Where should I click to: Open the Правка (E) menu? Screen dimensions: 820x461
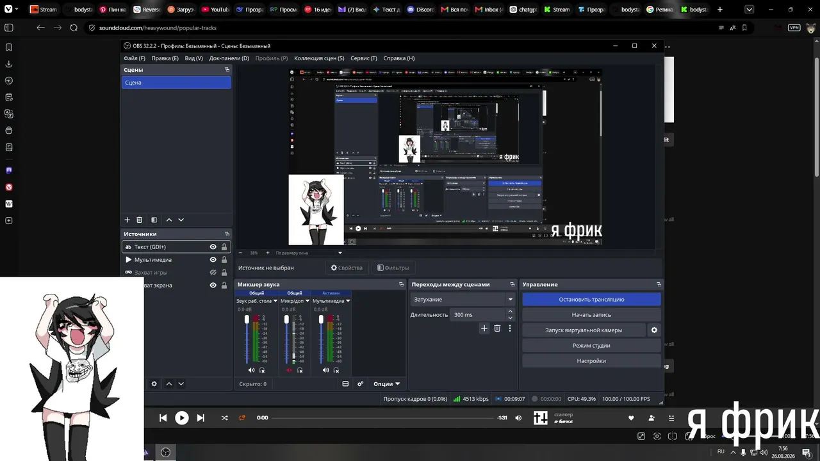pyautogui.click(x=165, y=58)
